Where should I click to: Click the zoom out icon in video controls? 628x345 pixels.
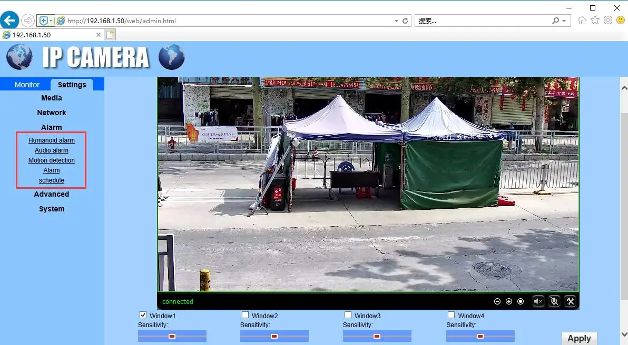[x=497, y=301]
